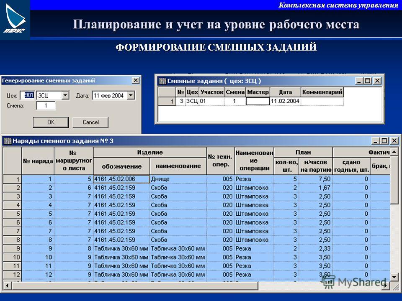Click the down arrow of the Наряды vertical scrollbar

(394, 277)
